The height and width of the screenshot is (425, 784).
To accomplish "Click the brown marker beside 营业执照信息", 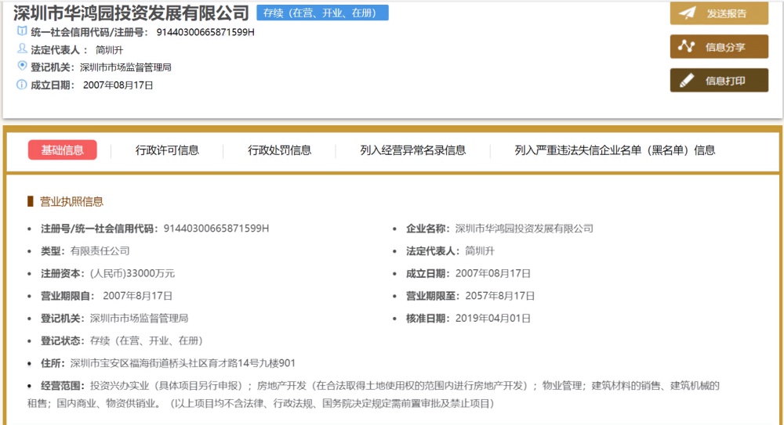I will click(x=30, y=201).
